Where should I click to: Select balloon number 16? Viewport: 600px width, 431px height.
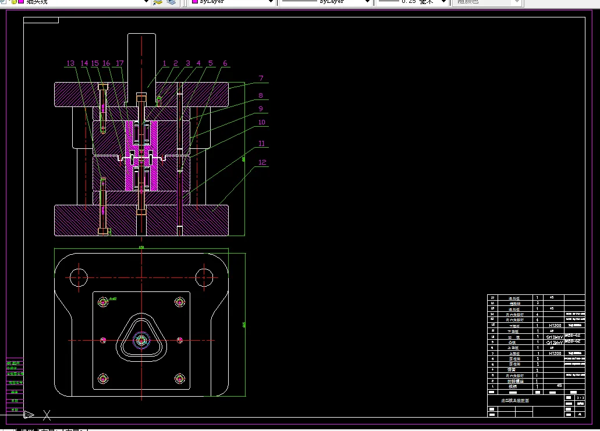pyautogui.click(x=106, y=63)
